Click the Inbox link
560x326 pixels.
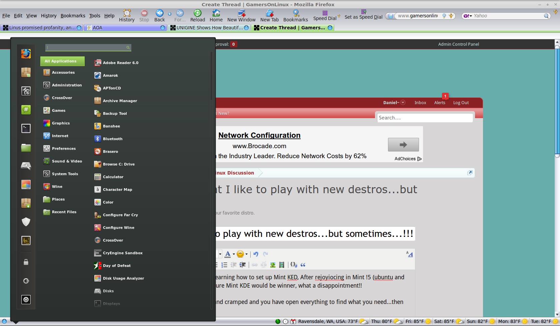point(420,103)
